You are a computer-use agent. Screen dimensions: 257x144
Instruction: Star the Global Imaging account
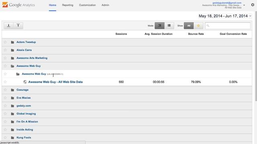pos(5,114)
